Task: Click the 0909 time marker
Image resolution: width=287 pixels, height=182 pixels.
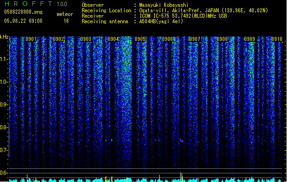Action: tap(250, 39)
